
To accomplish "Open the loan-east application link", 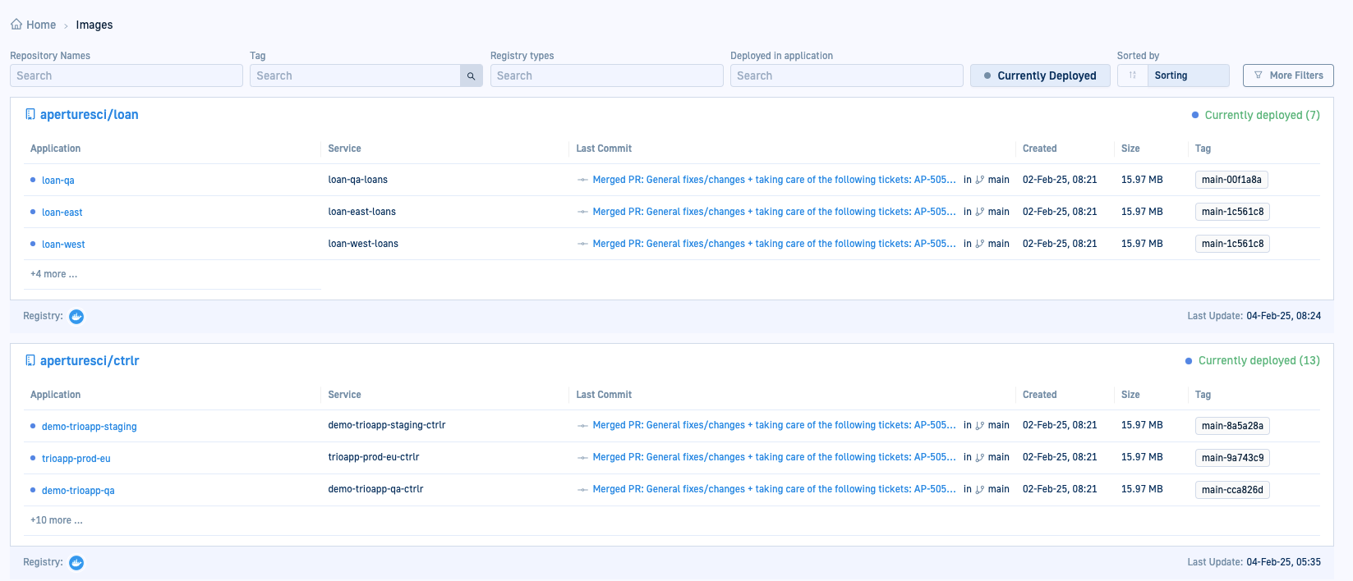I will click(62, 213).
